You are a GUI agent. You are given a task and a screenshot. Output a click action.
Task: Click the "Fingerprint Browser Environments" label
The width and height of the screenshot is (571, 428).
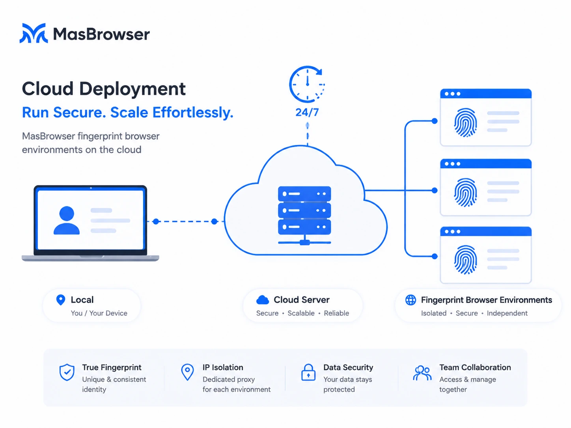(487, 300)
